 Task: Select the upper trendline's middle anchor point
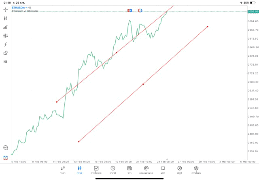tap(117, 52)
